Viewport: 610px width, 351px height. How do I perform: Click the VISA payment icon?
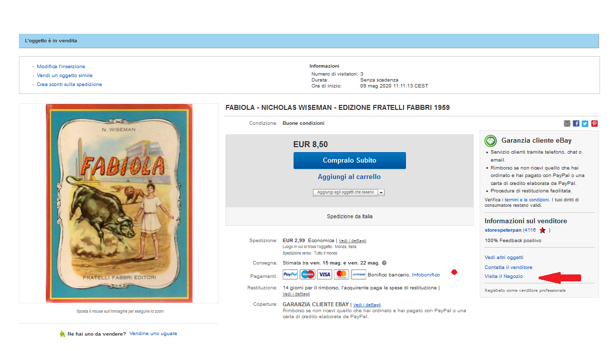[324, 274]
